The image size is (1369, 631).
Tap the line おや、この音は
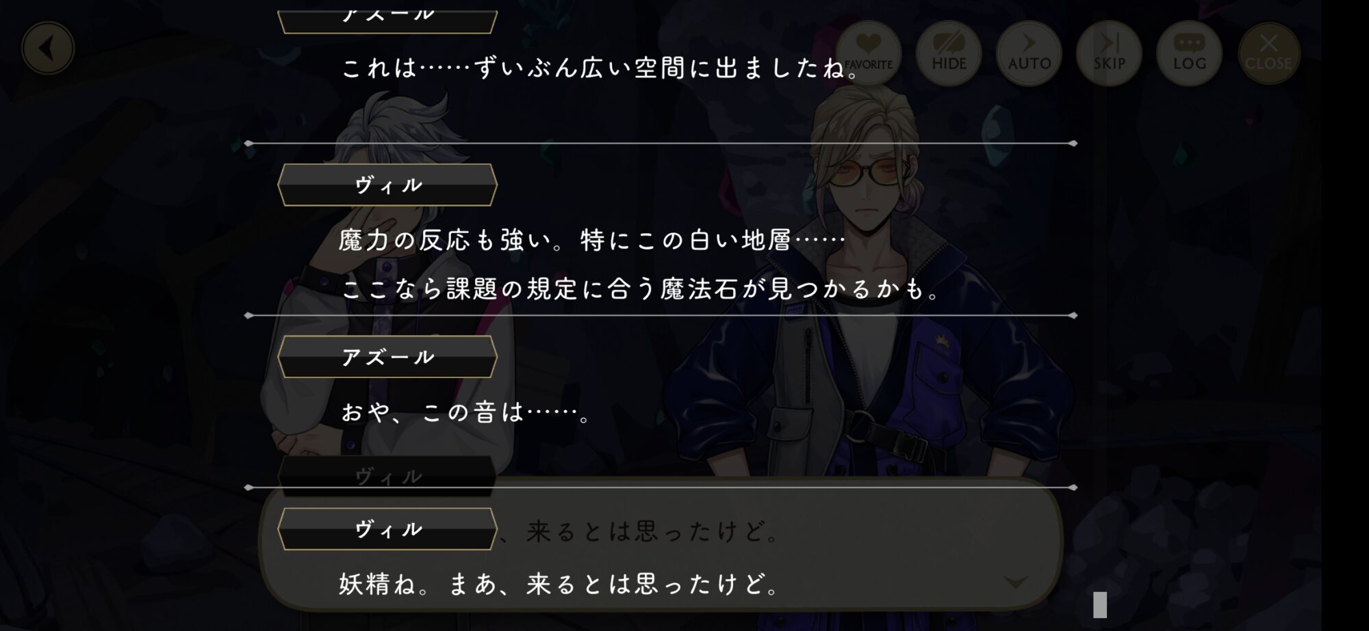click(465, 412)
